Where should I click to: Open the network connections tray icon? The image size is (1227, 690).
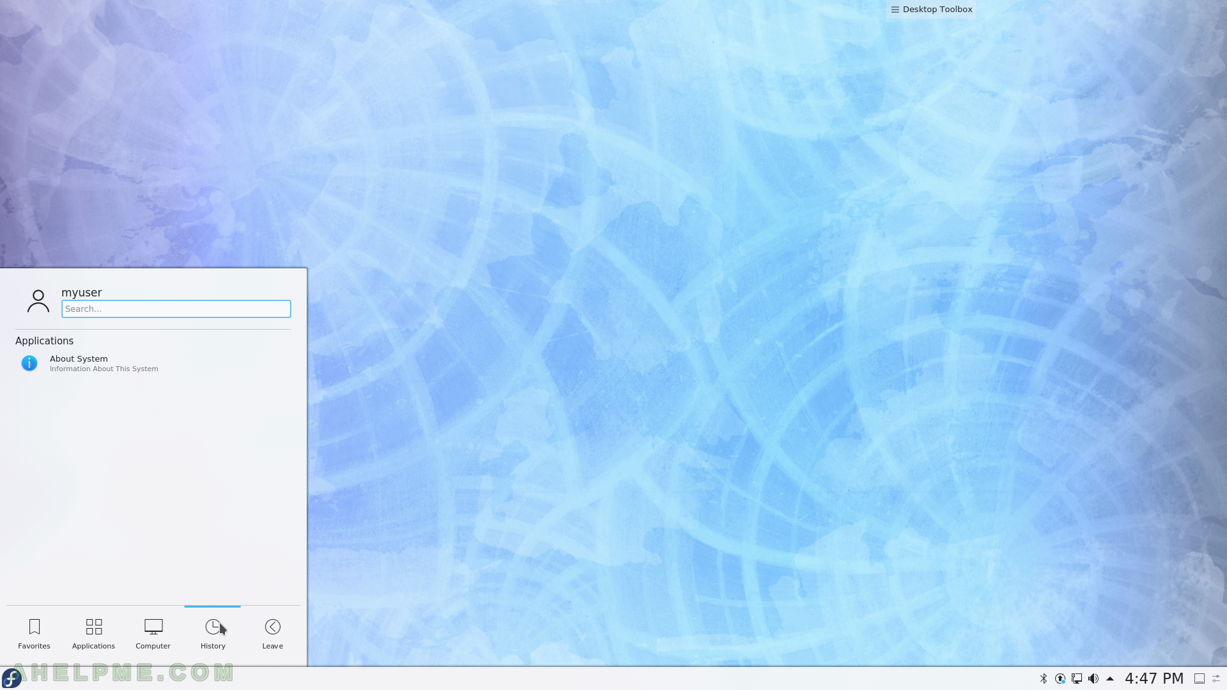tap(1077, 678)
